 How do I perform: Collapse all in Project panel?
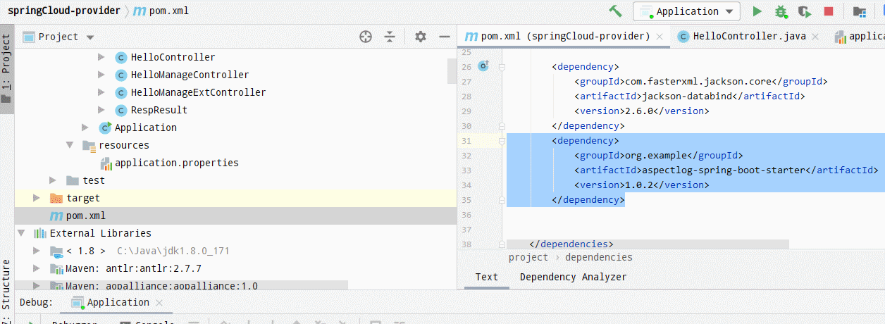pyautogui.click(x=390, y=37)
